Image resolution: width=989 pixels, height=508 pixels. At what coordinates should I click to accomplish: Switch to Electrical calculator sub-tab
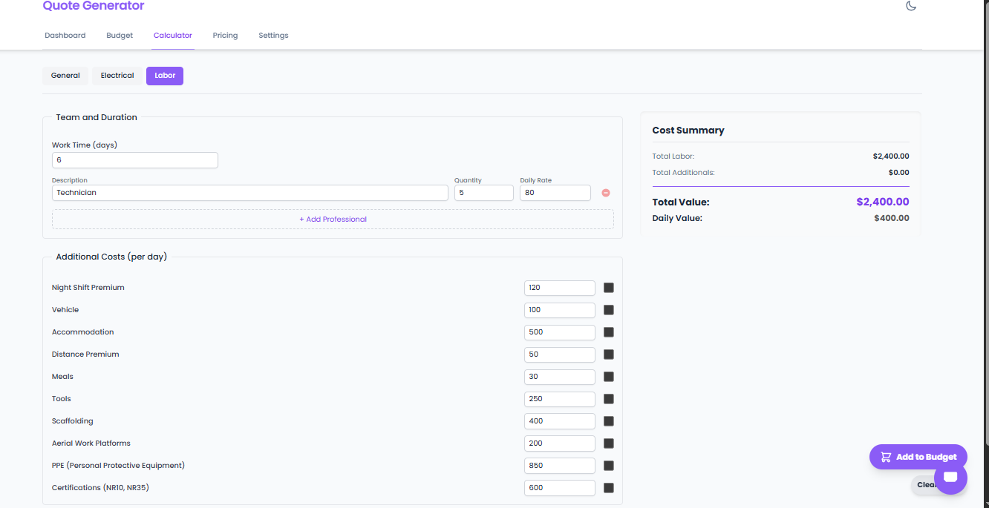point(117,76)
